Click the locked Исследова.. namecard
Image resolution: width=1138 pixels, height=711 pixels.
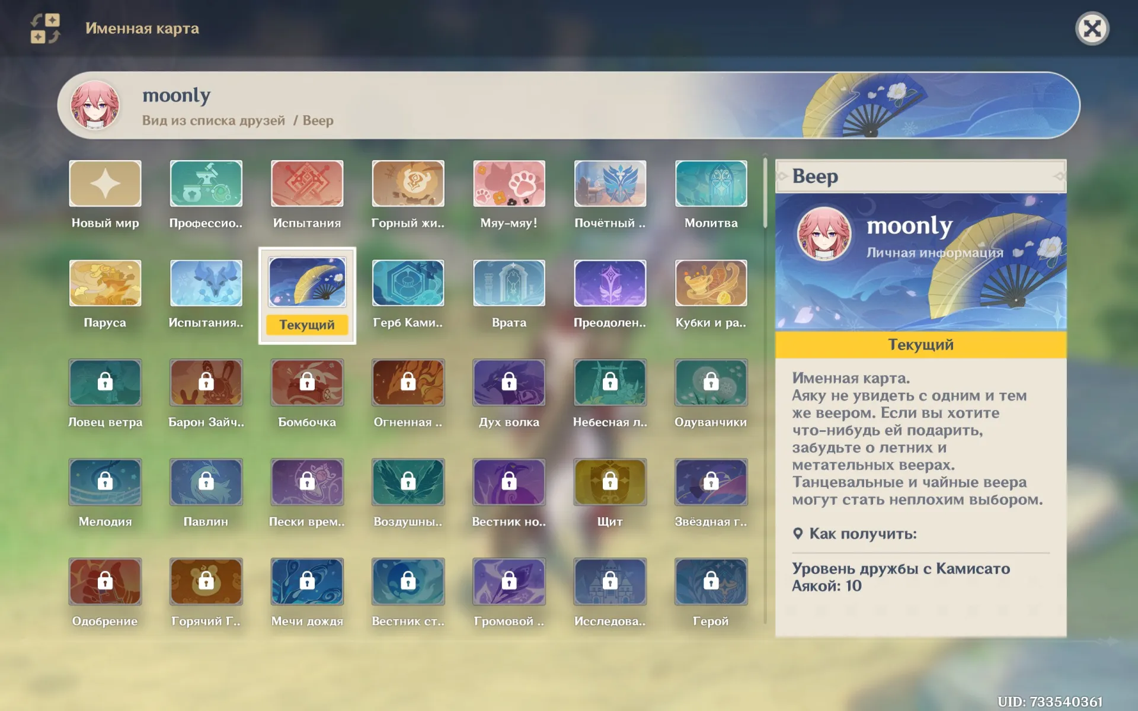[610, 582]
